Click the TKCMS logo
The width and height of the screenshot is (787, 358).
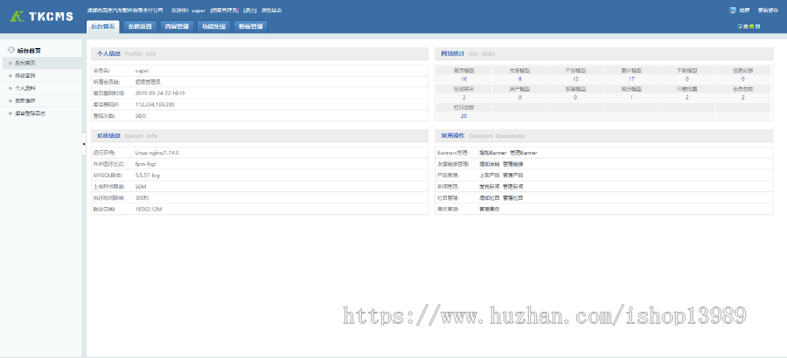[x=41, y=17]
